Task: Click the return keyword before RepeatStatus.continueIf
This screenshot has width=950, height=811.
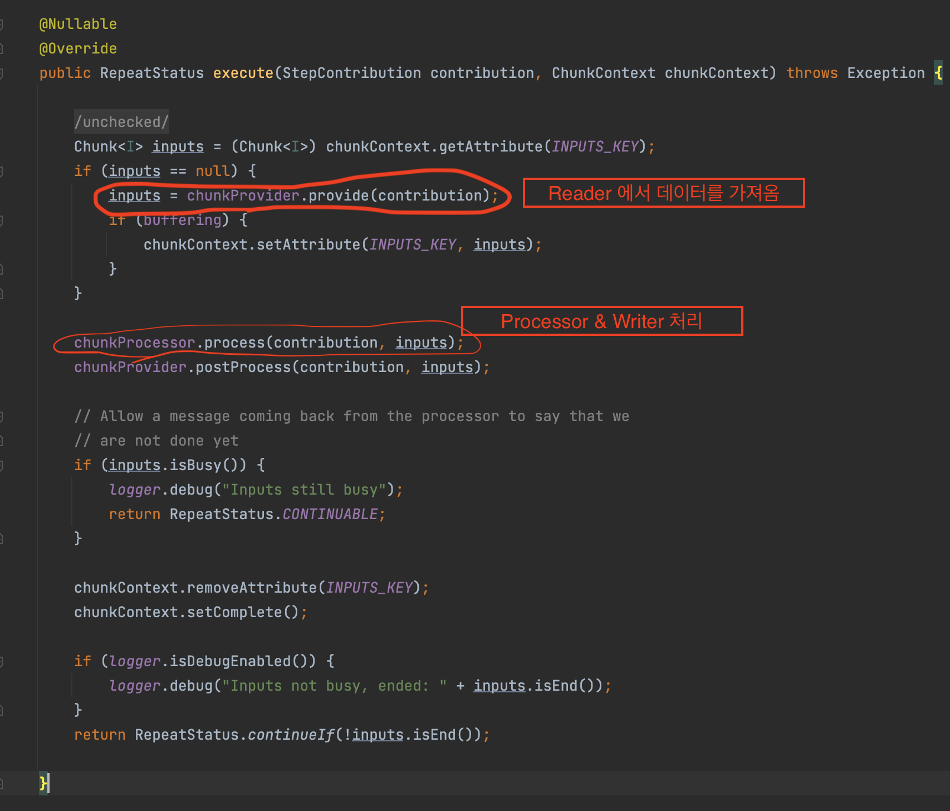Action: (x=100, y=735)
